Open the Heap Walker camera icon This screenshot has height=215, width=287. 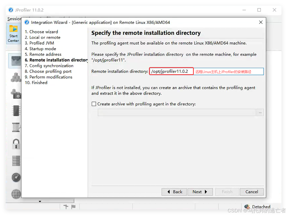[16, 94]
